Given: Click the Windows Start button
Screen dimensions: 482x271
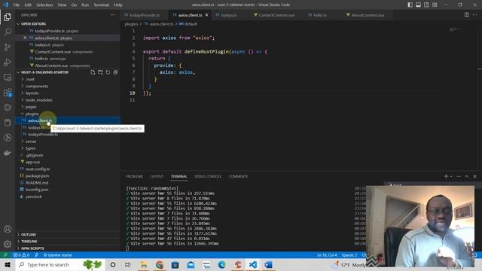Looking at the screenshot, I should pyautogui.click(x=8, y=264).
